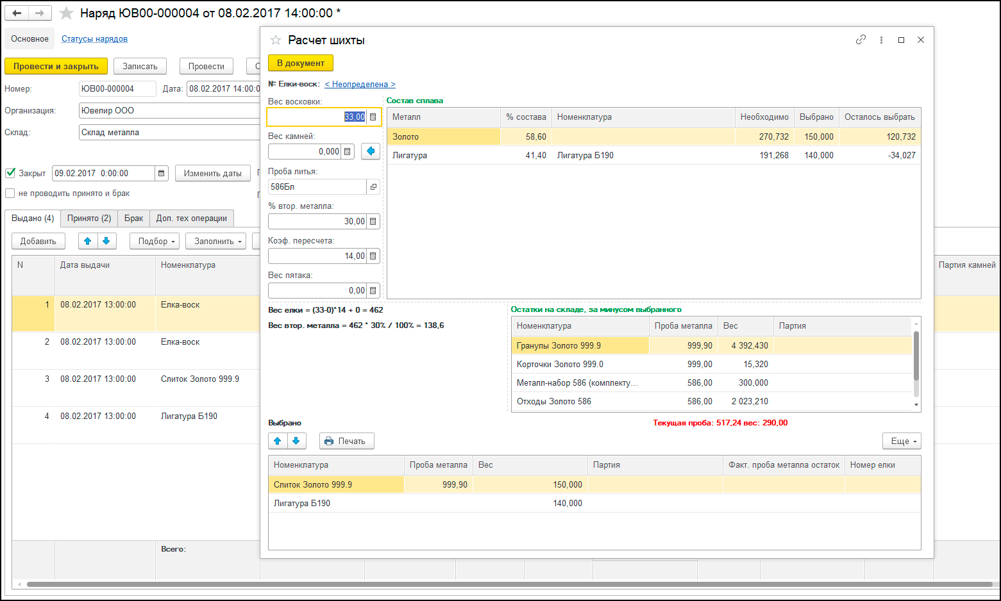Click the Проба литья input field

[x=317, y=186]
